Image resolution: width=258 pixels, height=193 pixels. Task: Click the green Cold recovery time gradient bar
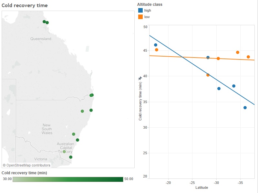coord(68,179)
